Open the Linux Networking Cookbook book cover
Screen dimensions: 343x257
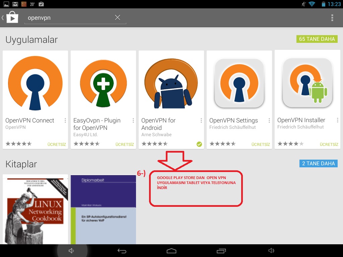(x=35, y=209)
